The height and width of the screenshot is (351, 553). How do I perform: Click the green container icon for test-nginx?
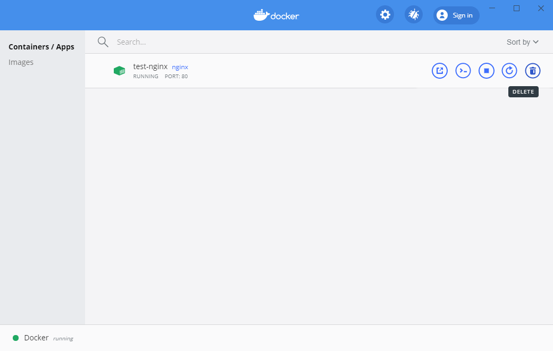tap(119, 71)
